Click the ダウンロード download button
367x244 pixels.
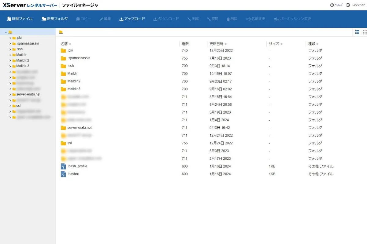(x=166, y=19)
